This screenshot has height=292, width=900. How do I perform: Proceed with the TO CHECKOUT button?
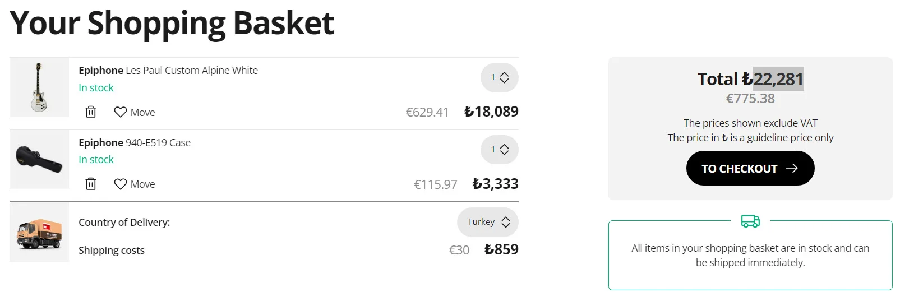[750, 168]
